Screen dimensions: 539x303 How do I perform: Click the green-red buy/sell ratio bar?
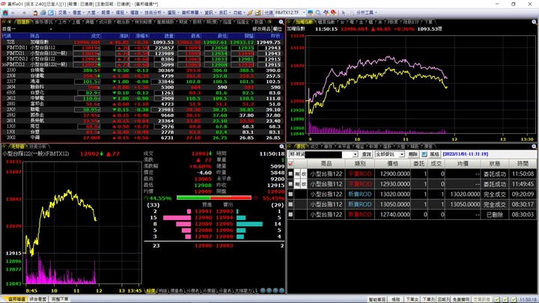(214, 198)
